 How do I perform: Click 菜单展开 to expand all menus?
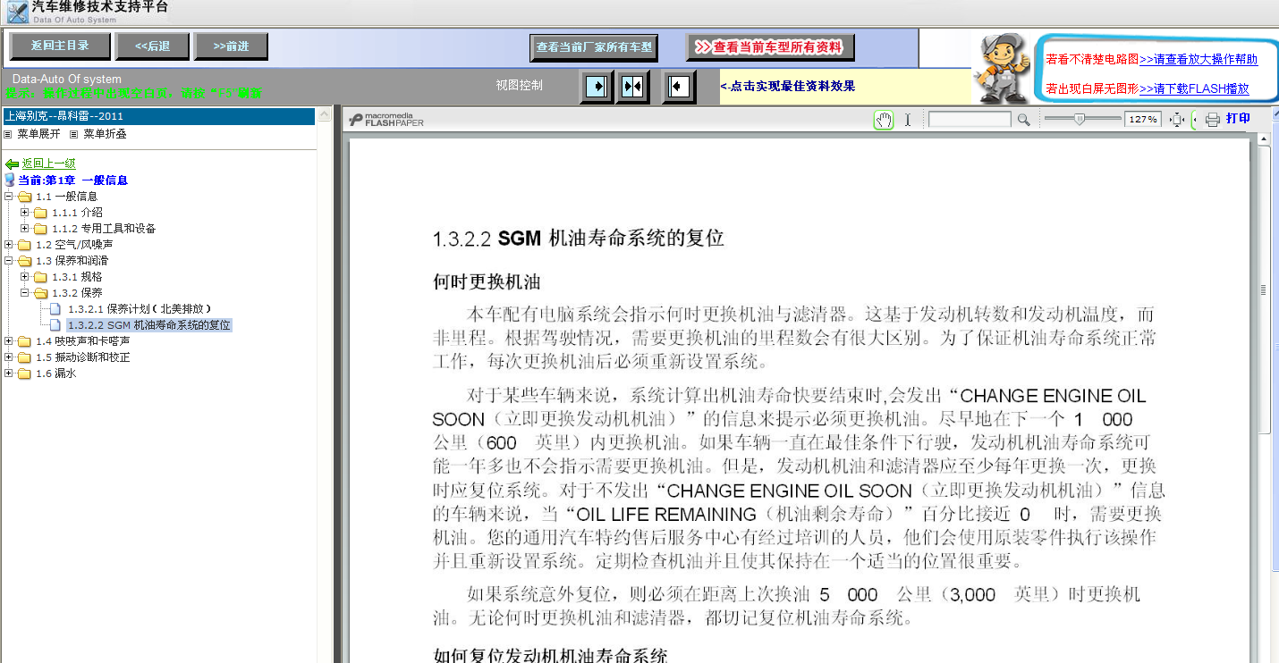click(38, 134)
